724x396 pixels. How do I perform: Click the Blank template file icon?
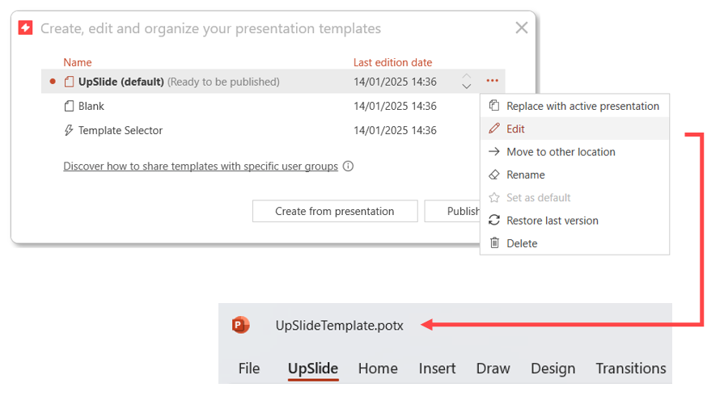pos(69,106)
